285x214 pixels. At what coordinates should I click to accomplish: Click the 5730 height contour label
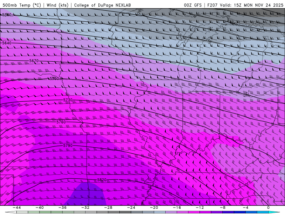pos(68,100)
